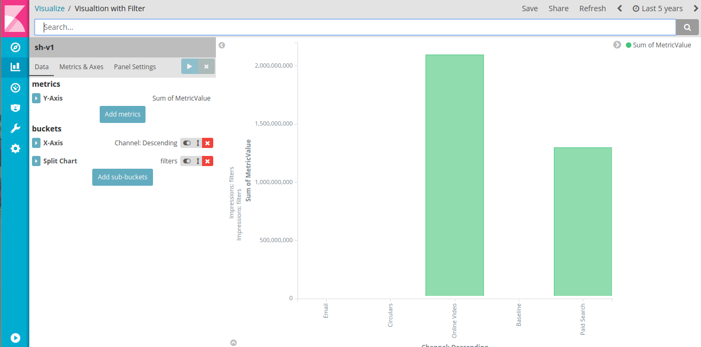Move time range back with left arrow
Viewport: 701px width, 347px height.
(x=619, y=9)
